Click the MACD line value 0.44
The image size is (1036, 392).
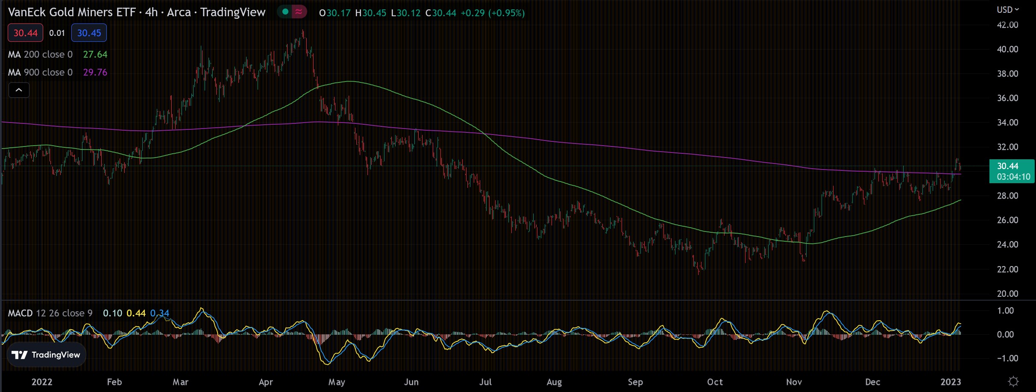136,313
